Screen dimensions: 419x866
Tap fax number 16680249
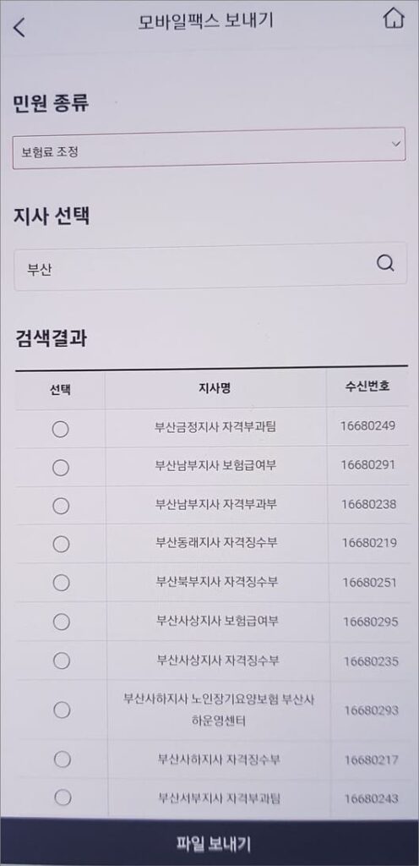(367, 426)
